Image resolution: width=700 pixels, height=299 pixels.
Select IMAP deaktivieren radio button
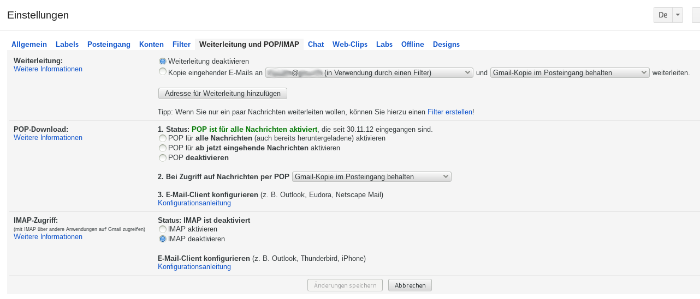point(163,239)
